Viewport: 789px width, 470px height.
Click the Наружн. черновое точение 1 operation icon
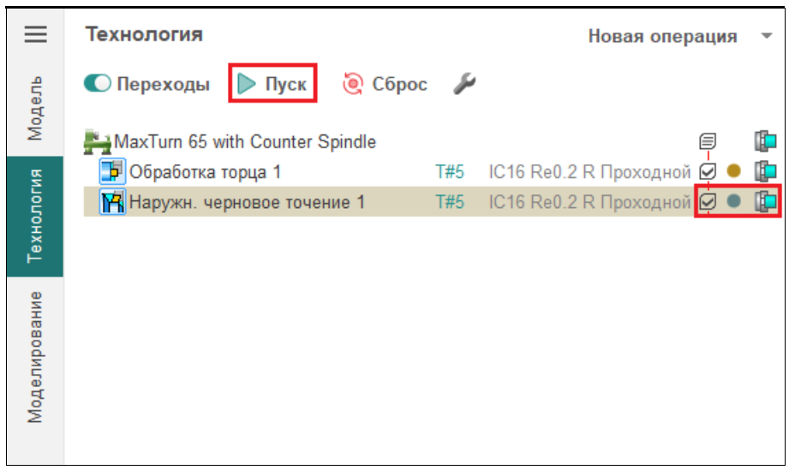click(112, 202)
